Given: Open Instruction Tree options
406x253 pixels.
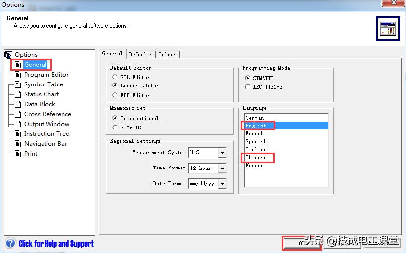Looking at the screenshot, I should tap(46, 134).
